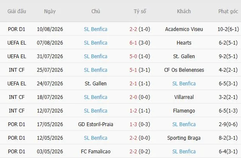Viewport: 241px width, 158px height.
Task: Click the Giải đấu column header
Action: point(17,11)
